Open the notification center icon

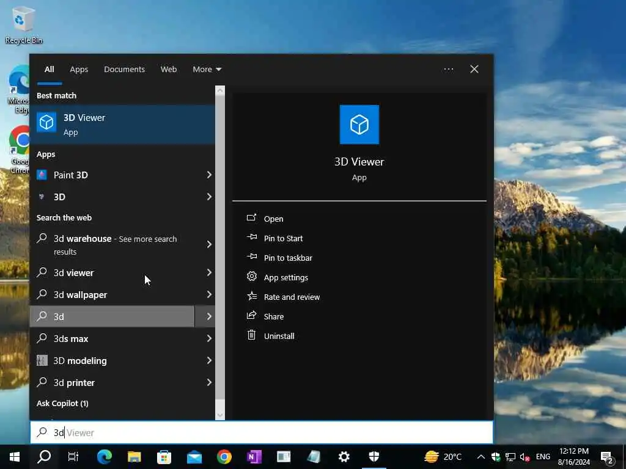607,457
